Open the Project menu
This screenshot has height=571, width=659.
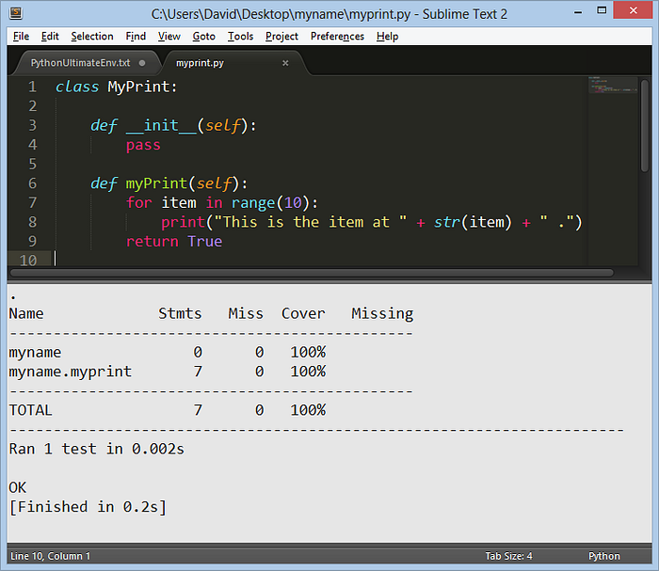(x=281, y=37)
